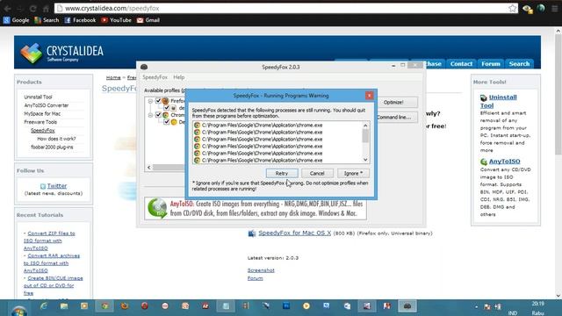Open the foobar2000 plug-ins link
Image resolution: width=562 pixels, height=316 pixels.
click(52, 147)
